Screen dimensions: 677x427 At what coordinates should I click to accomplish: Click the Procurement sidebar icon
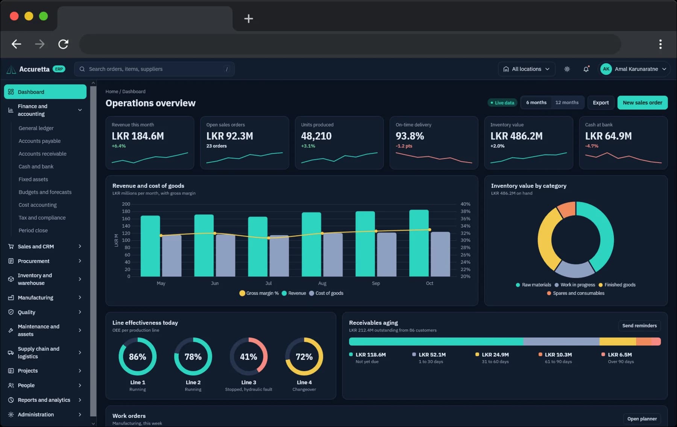pos(11,261)
